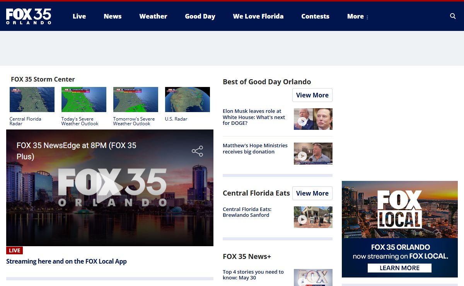Open the Live menu item
Screen dimensions: 464x286
[79, 16]
